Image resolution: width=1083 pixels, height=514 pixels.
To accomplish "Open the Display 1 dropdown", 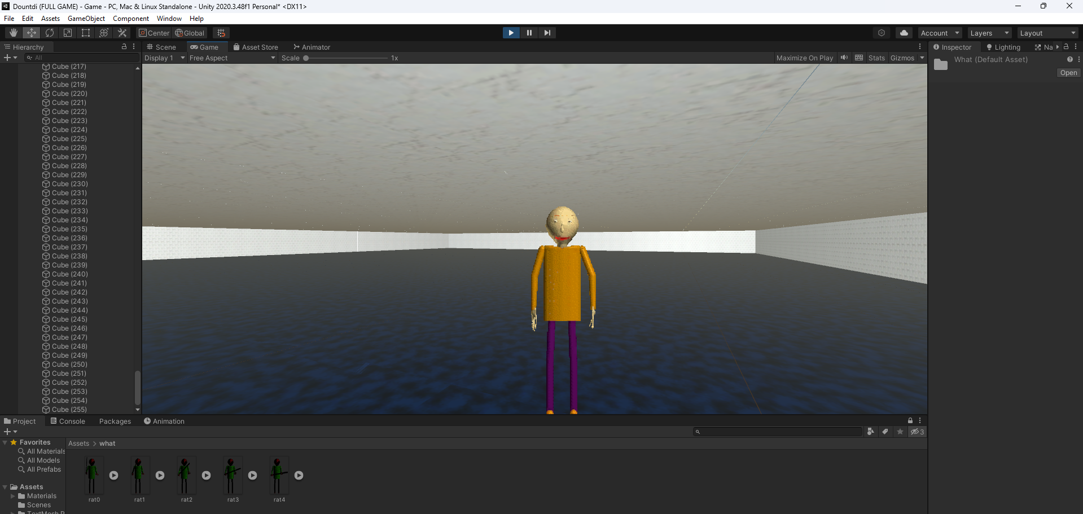I will coord(164,58).
